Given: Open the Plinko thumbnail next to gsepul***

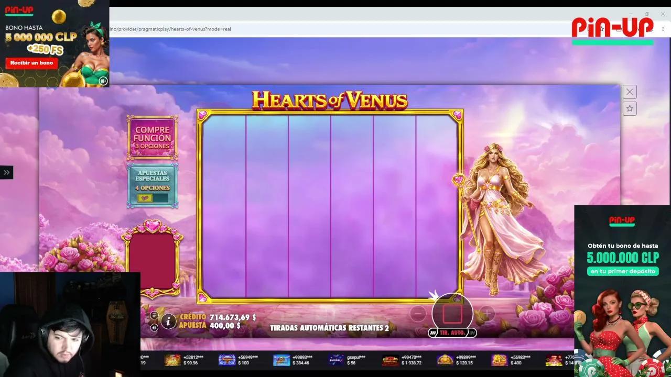Looking at the screenshot, I should pos(336,360).
